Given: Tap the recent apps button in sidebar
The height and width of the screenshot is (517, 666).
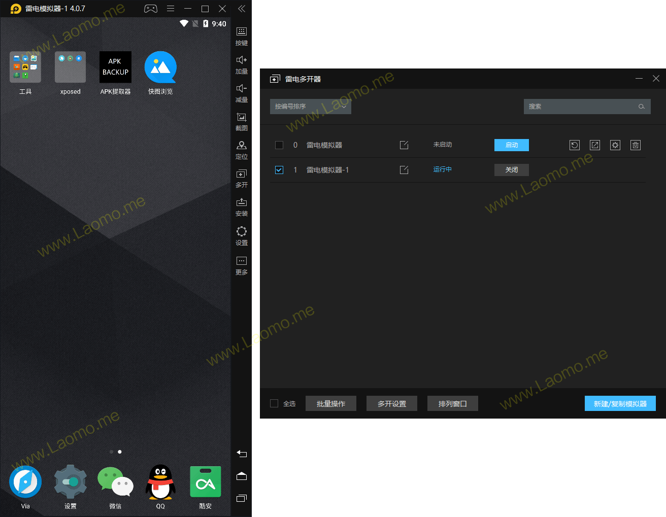Looking at the screenshot, I should 242,498.
